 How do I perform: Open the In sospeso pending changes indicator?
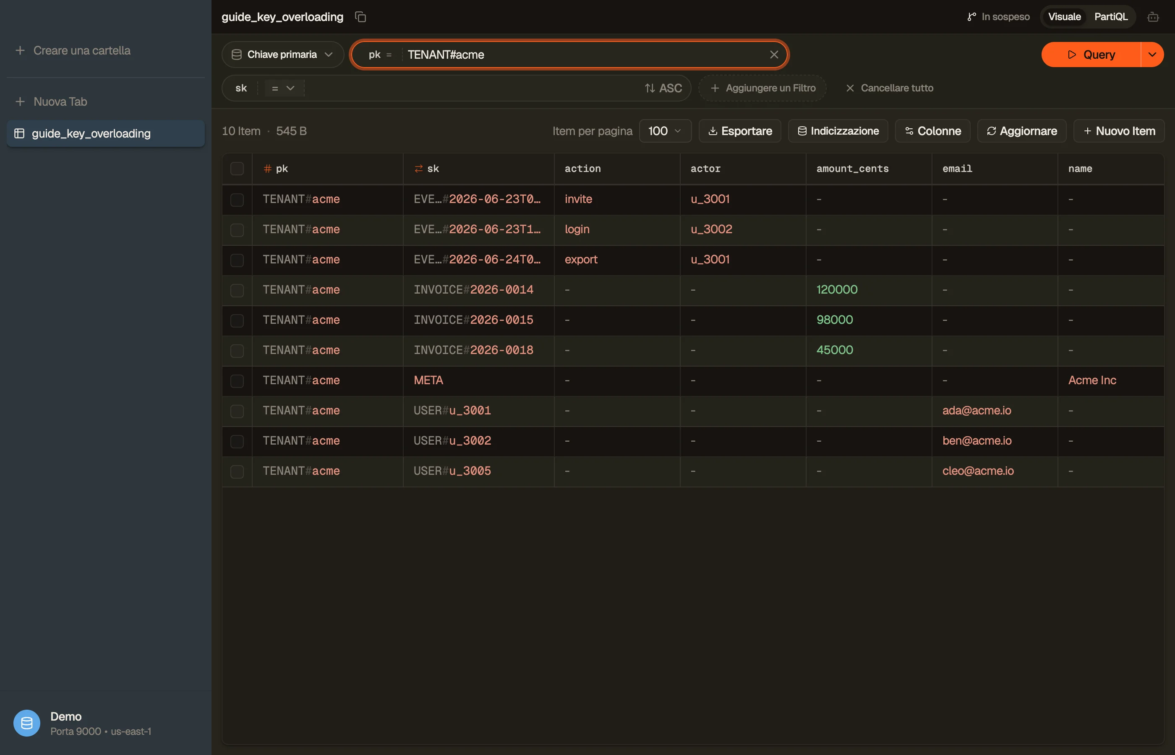point(998,17)
